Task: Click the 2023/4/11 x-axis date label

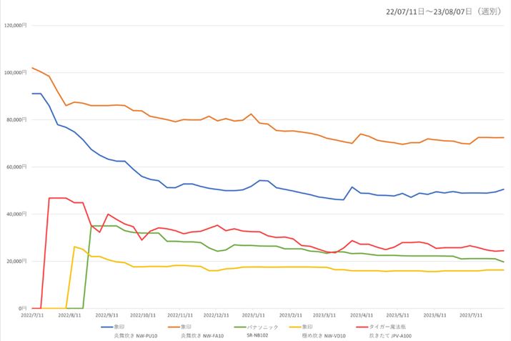Action: [x=364, y=314]
